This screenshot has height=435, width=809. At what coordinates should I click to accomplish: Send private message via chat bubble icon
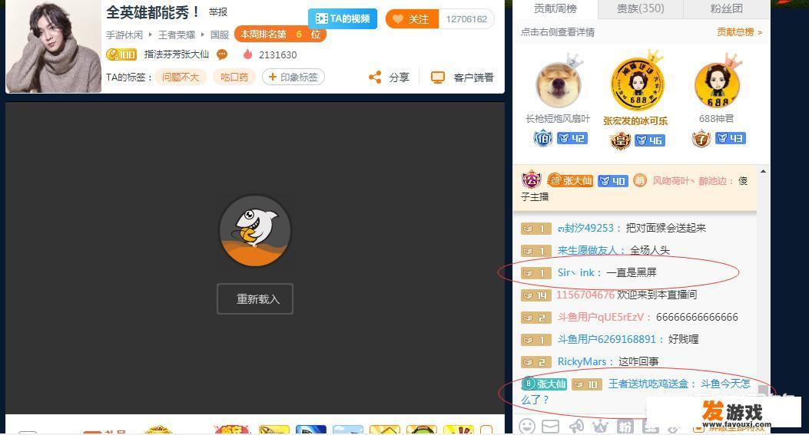(x=222, y=54)
